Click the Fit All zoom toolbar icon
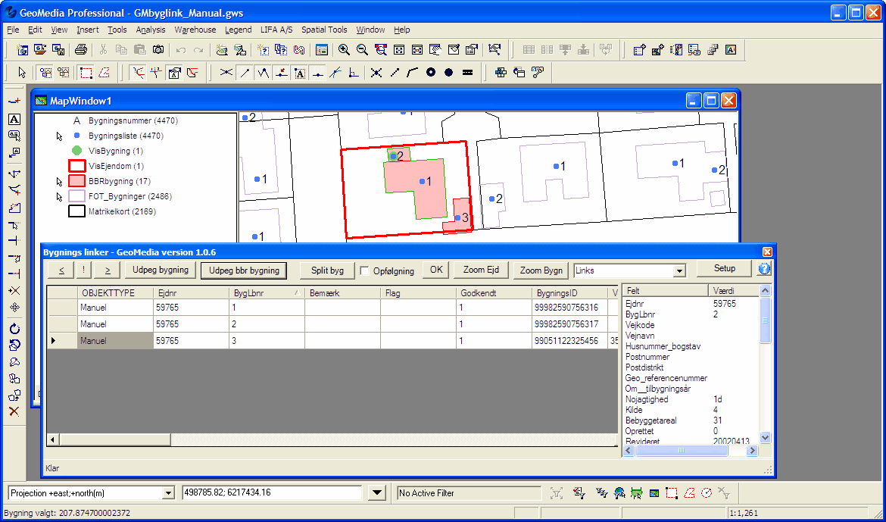This screenshot has width=886, height=522. [399, 50]
